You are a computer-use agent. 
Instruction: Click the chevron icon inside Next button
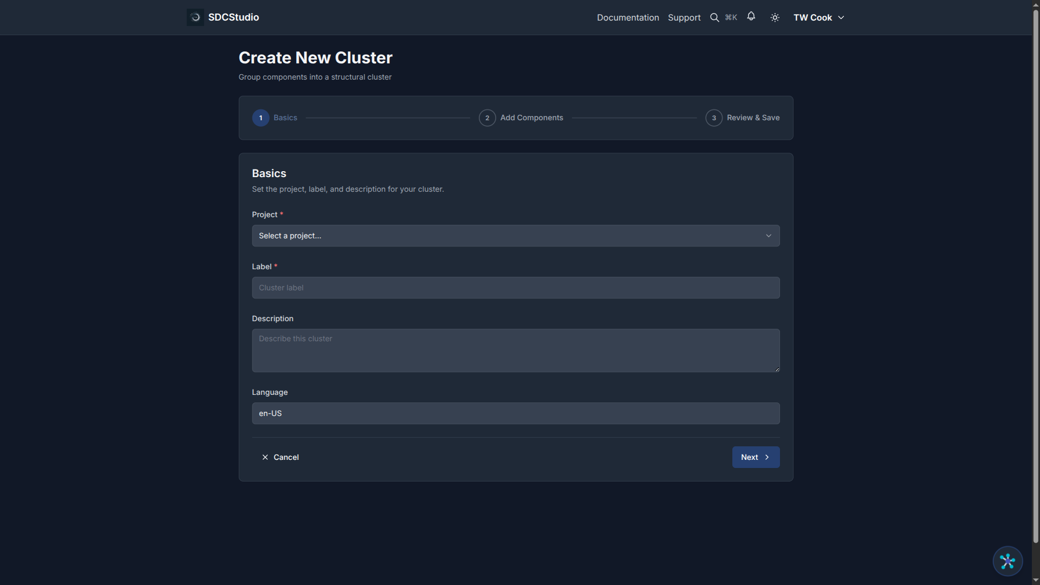(x=768, y=457)
